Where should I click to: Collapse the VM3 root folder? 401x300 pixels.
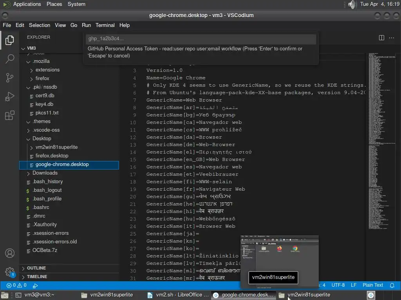tap(23, 48)
